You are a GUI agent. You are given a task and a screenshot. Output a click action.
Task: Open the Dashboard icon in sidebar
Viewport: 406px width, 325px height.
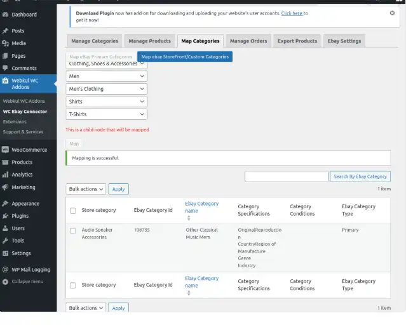click(x=6, y=14)
